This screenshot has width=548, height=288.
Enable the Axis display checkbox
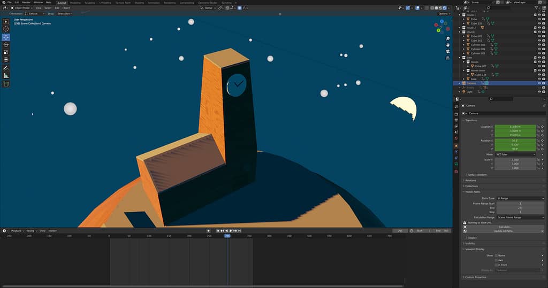click(x=497, y=260)
